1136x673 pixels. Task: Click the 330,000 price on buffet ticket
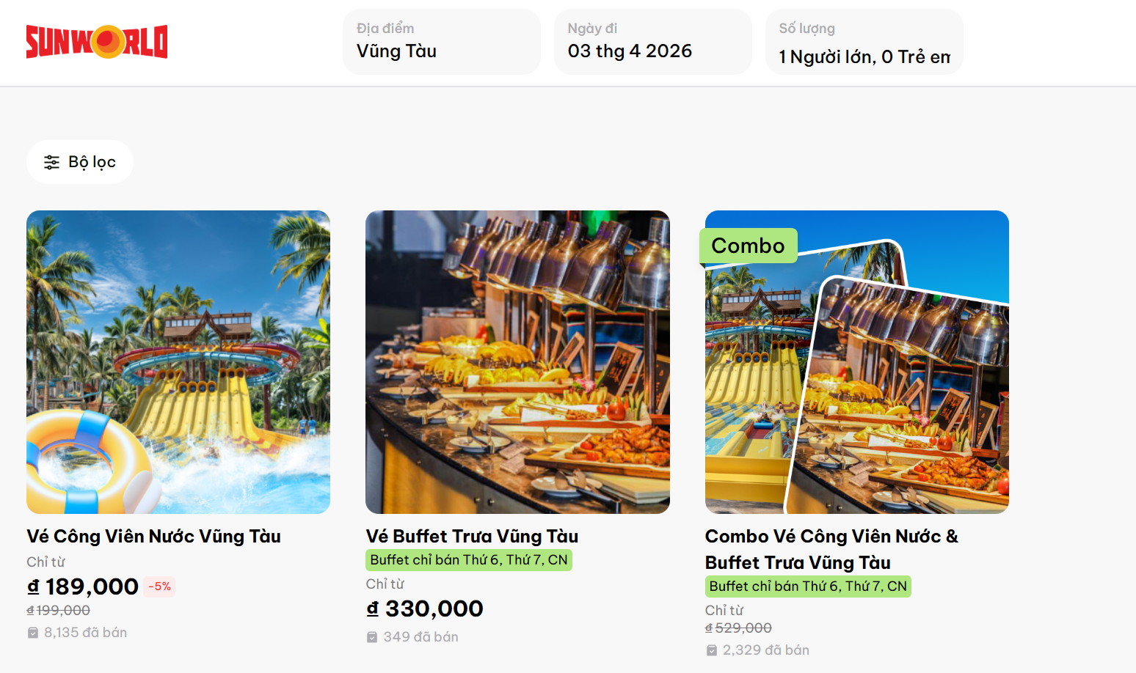[425, 608]
